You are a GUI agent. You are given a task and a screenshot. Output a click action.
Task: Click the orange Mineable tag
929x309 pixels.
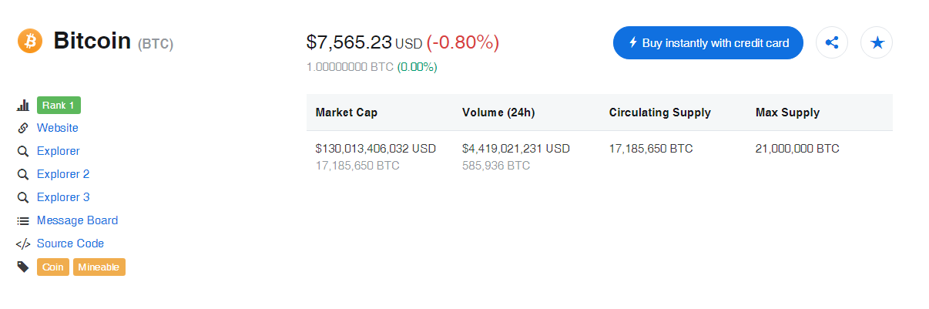99,267
